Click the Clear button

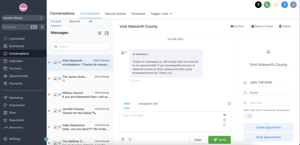[x=198, y=140]
